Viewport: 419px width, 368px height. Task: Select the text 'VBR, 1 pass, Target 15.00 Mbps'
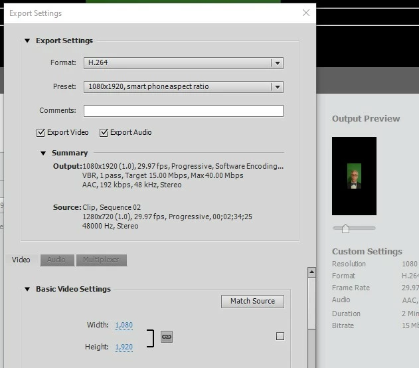pyautogui.click(x=135, y=175)
